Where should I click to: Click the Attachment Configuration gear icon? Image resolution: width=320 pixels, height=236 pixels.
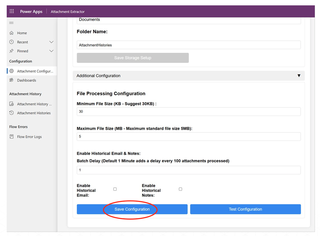pos(12,71)
